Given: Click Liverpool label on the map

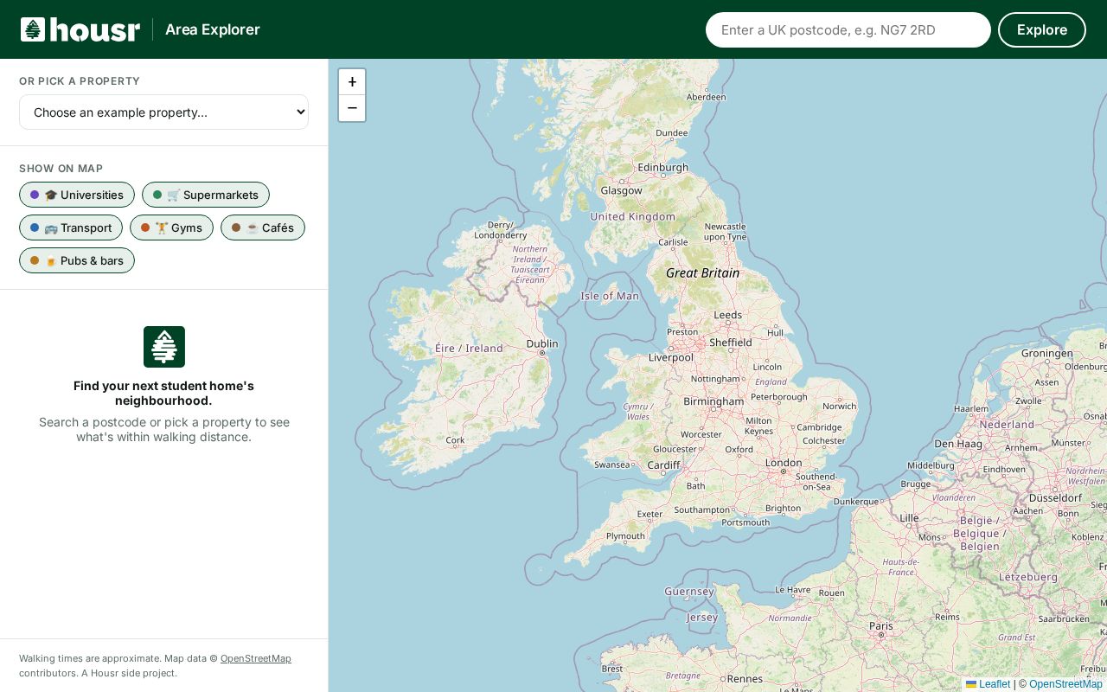Looking at the screenshot, I should 671,357.
